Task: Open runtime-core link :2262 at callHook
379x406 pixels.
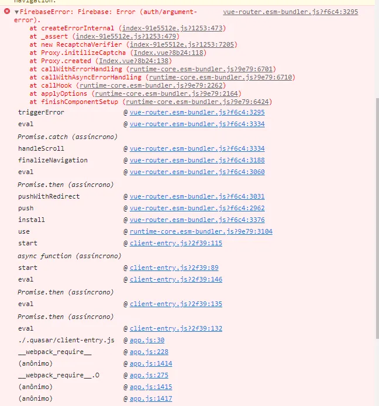Action: pos(151,85)
